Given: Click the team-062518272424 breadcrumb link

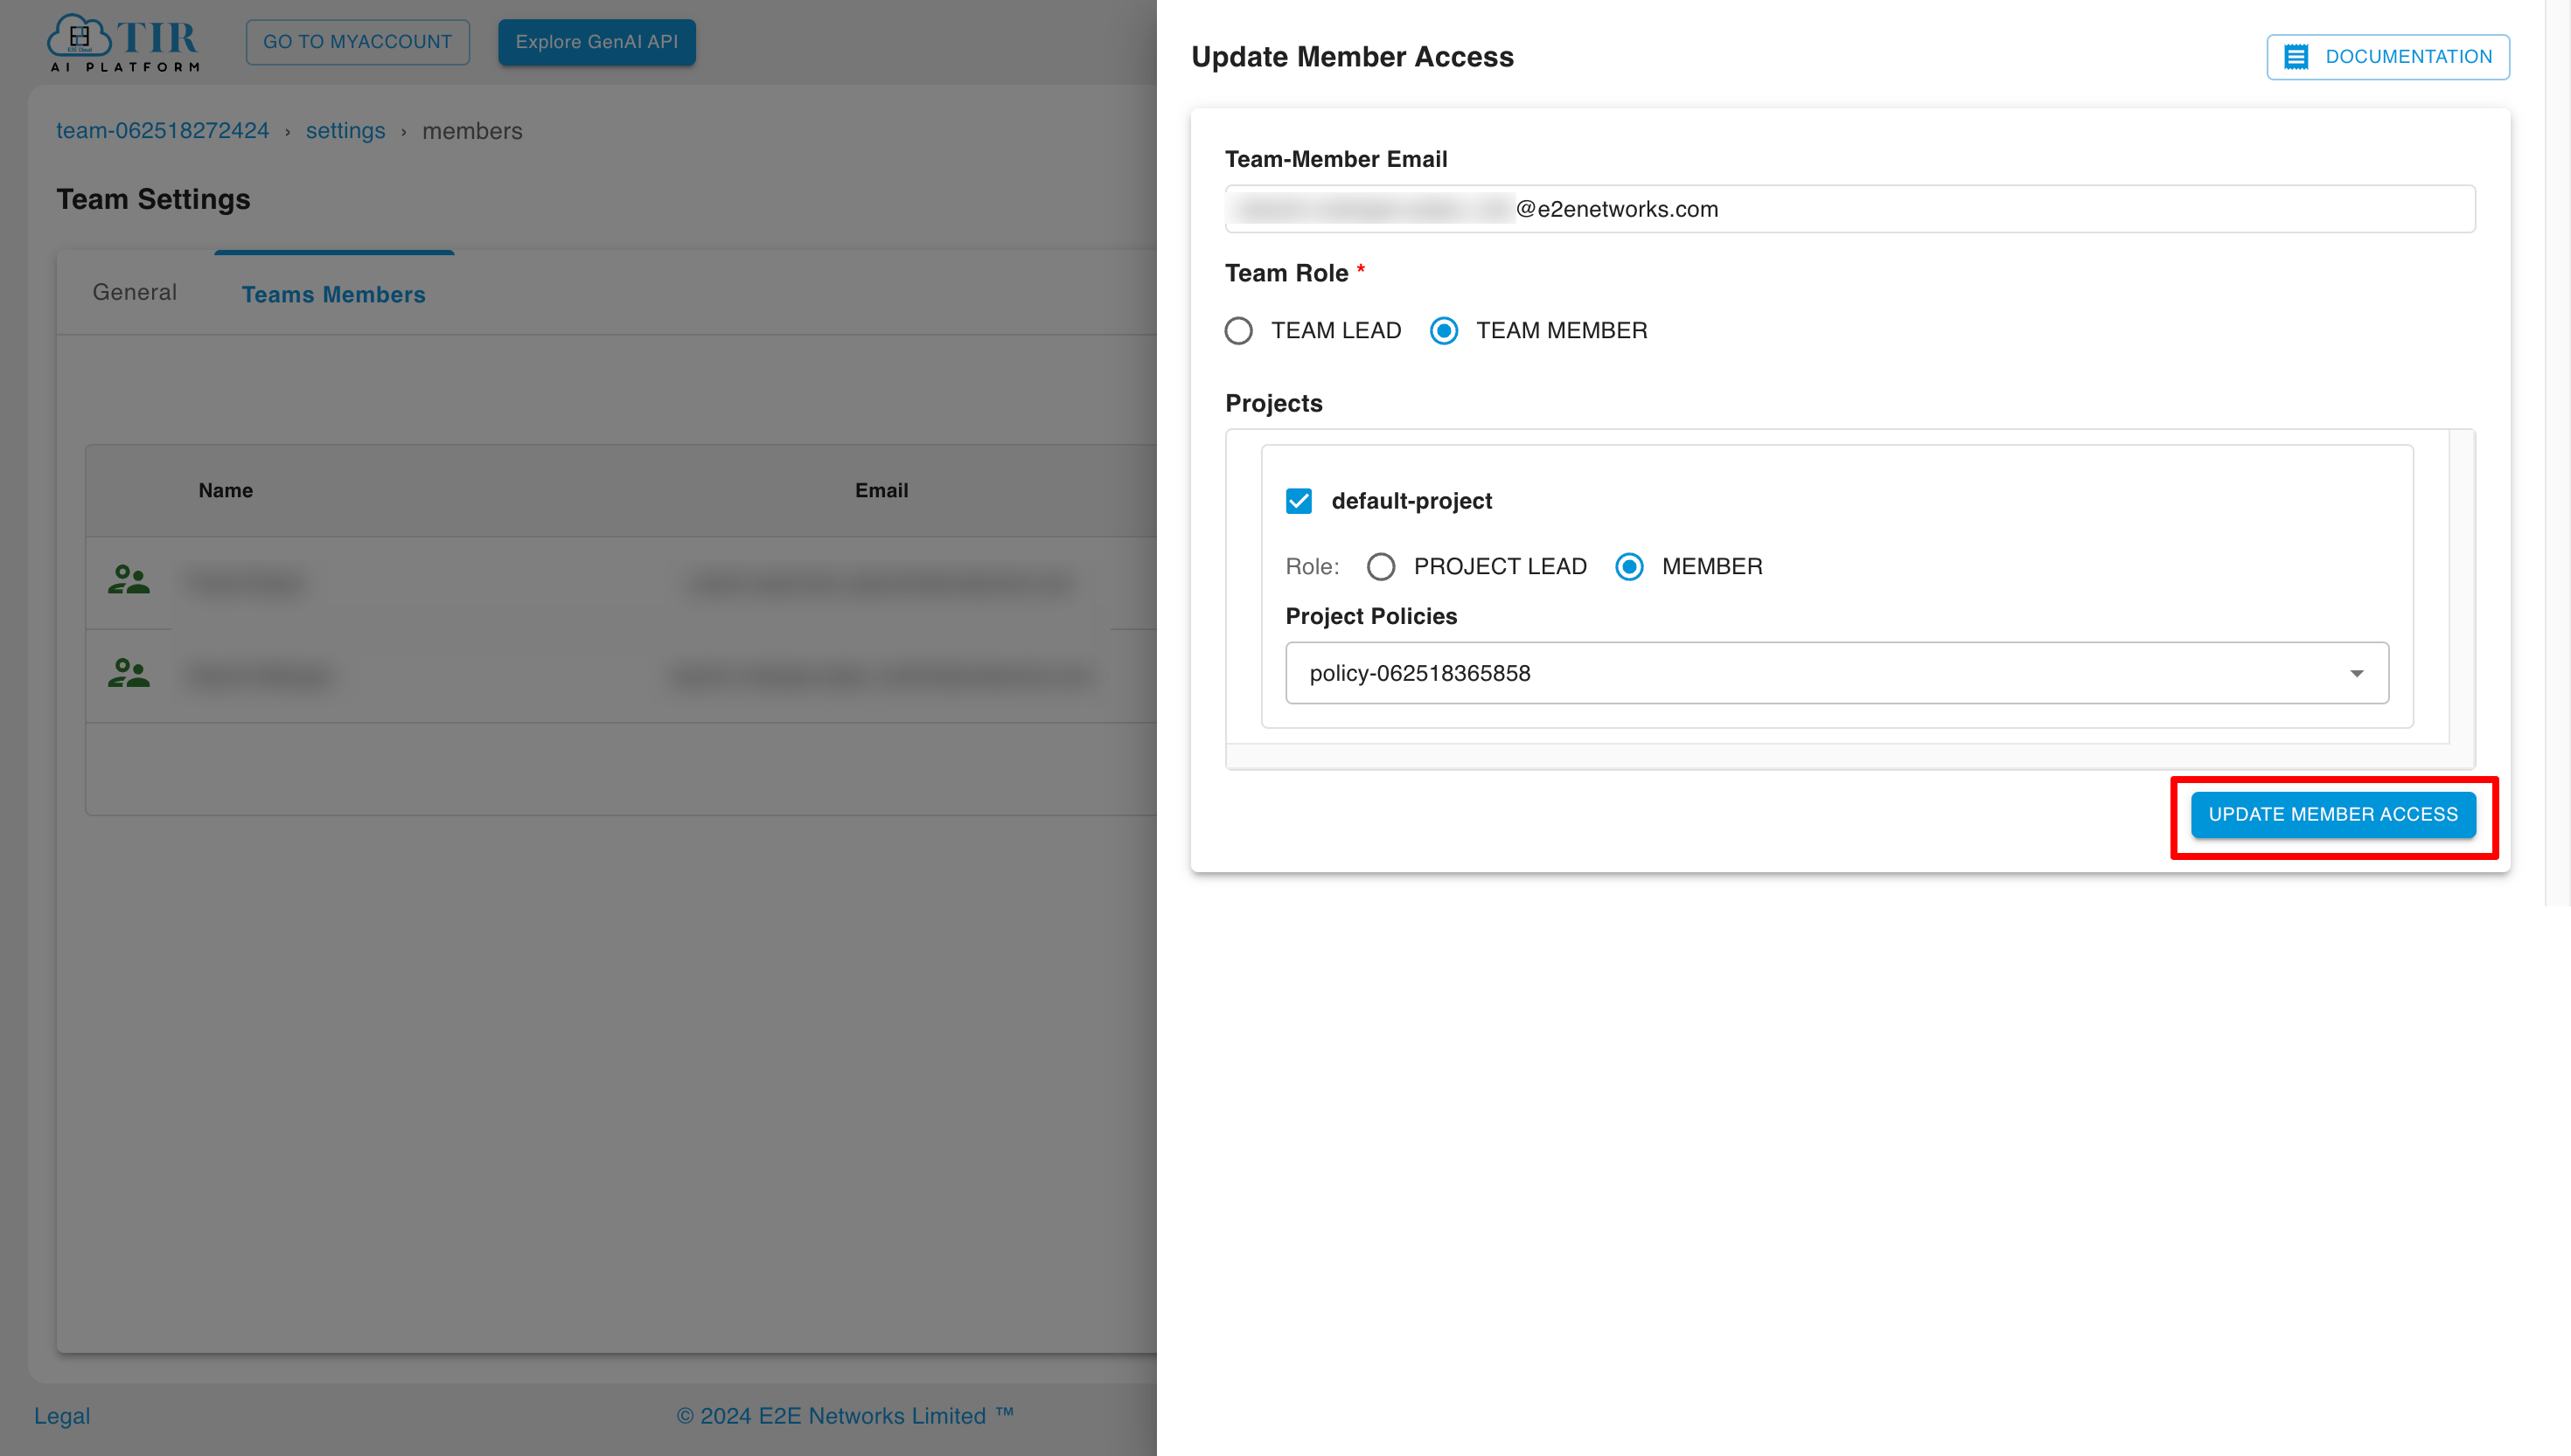Looking at the screenshot, I should pyautogui.click(x=163, y=130).
